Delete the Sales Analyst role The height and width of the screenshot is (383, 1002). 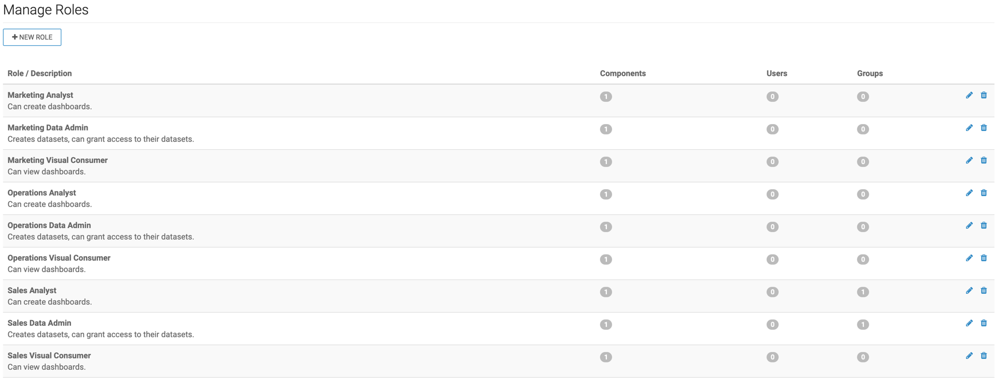tap(984, 291)
